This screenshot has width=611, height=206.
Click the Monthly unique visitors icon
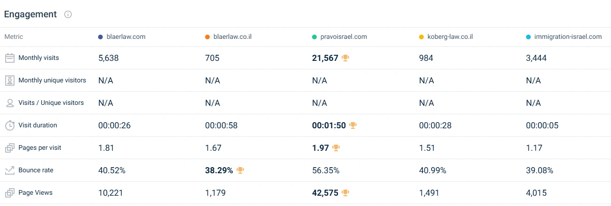tap(10, 81)
